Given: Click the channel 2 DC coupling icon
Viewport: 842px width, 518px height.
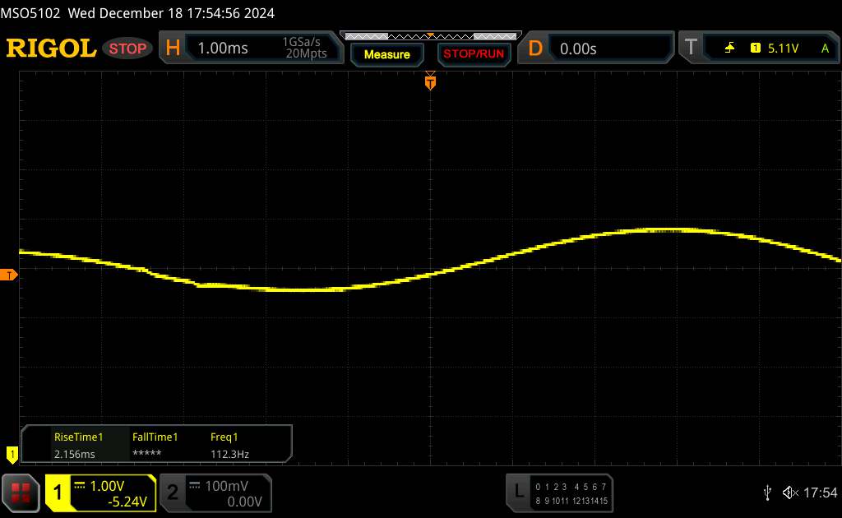Looking at the screenshot, I should (x=195, y=486).
